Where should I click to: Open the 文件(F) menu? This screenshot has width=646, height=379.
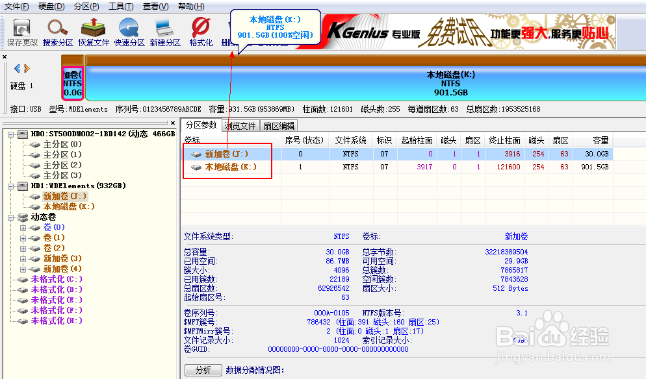pos(16,6)
